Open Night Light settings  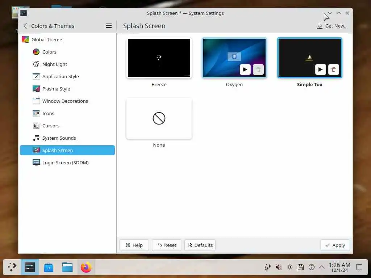(67, 64)
